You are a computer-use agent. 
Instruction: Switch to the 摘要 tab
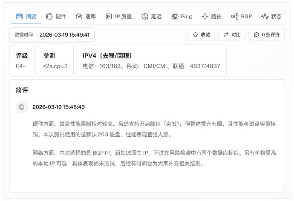coord(26,17)
